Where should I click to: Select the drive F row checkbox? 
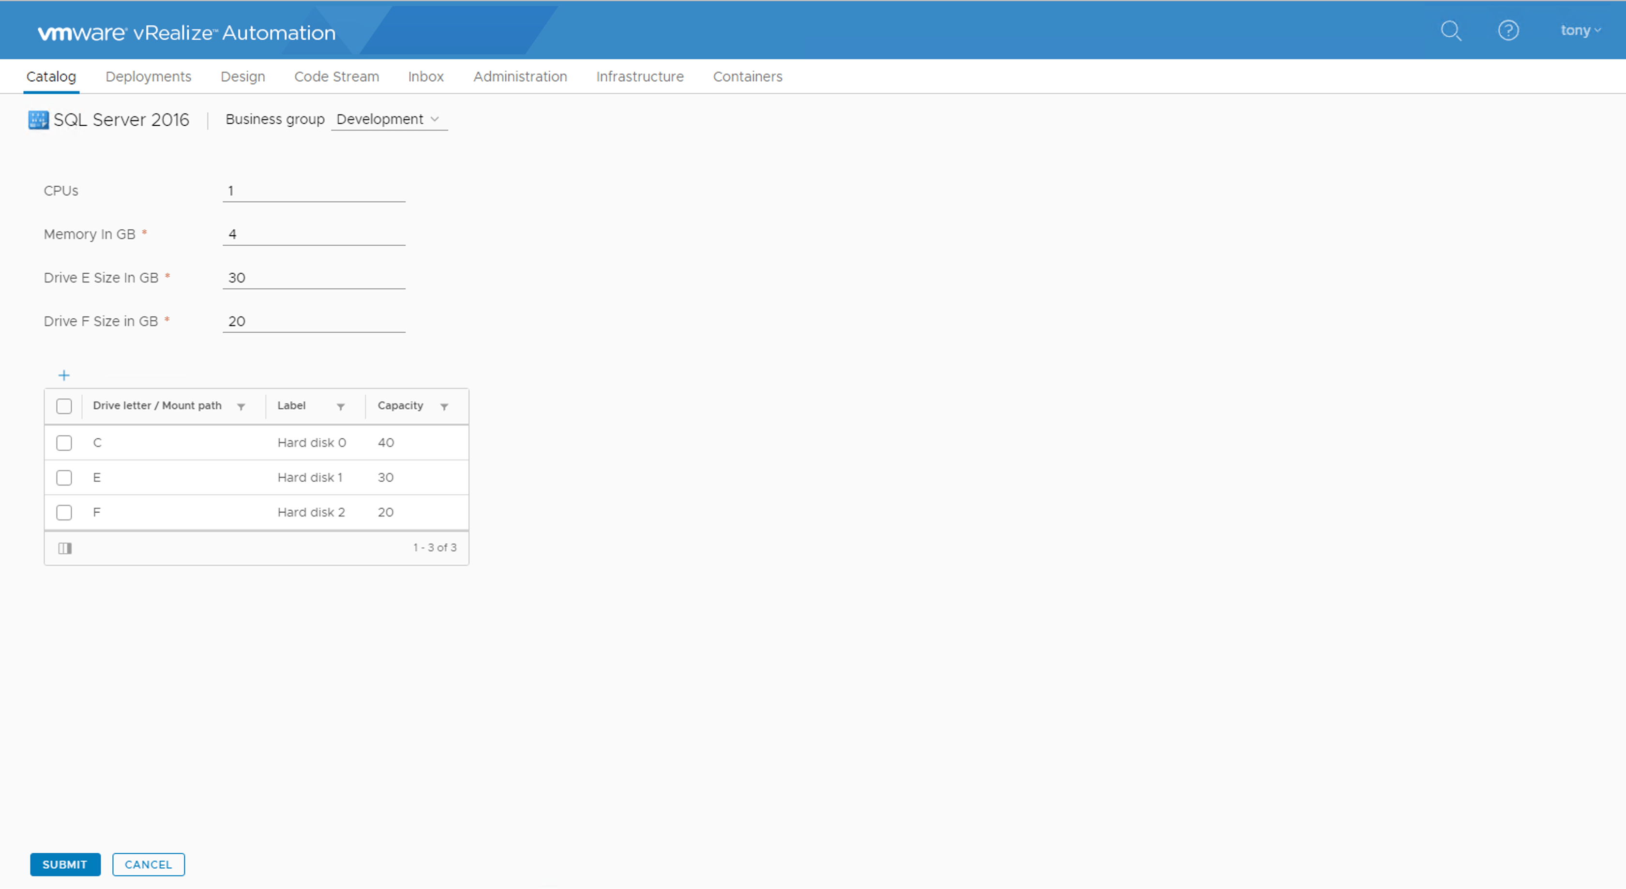64,512
